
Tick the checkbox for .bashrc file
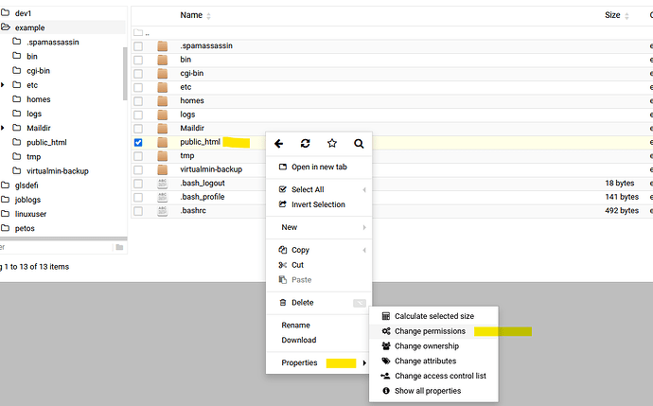(138, 210)
